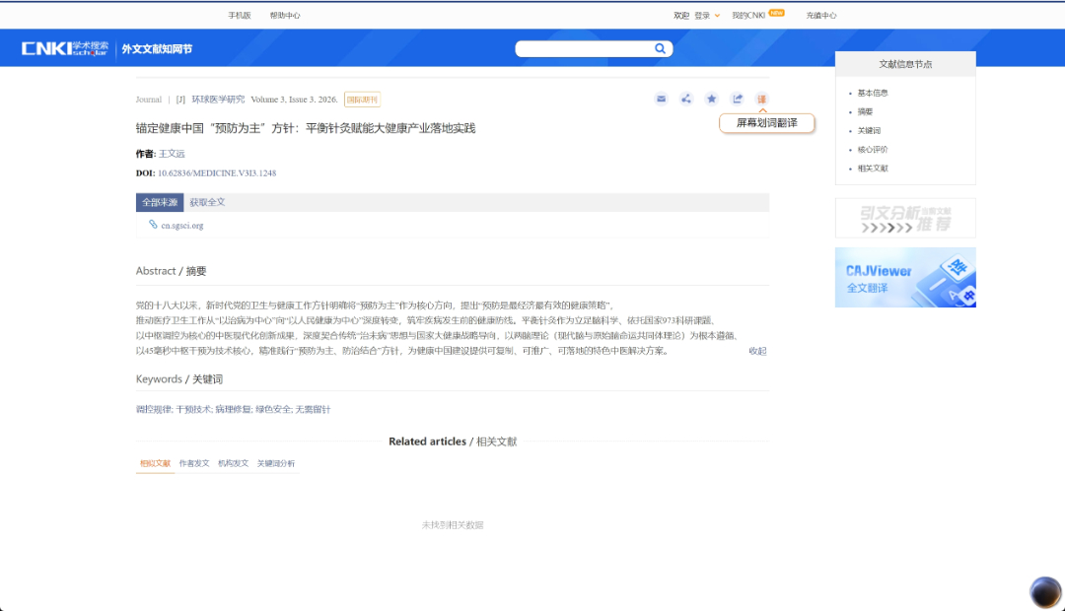Image resolution: width=1065 pixels, height=611 pixels.
Task: Click keyword 干预技术
Action: [194, 409]
